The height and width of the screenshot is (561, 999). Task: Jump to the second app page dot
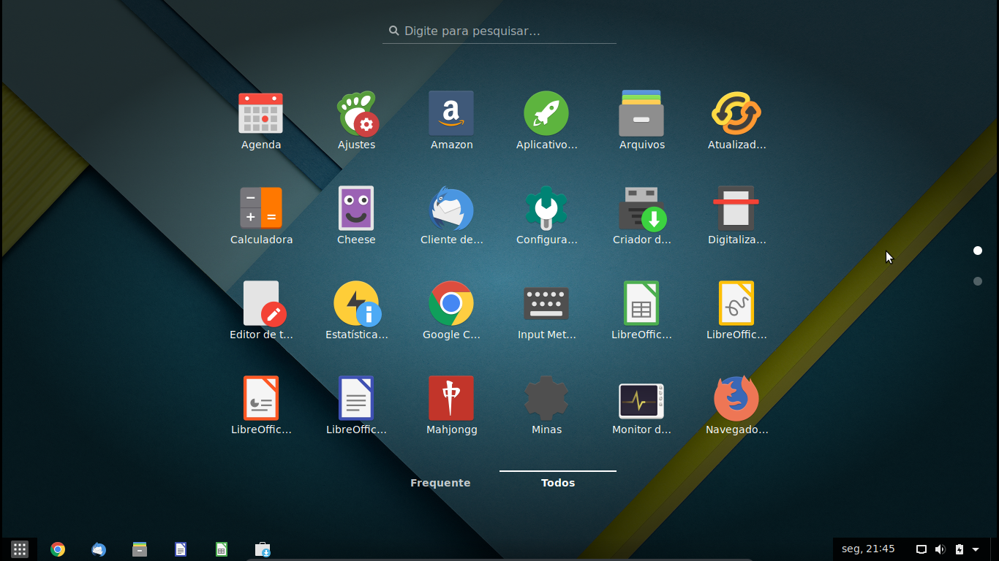[978, 280]
